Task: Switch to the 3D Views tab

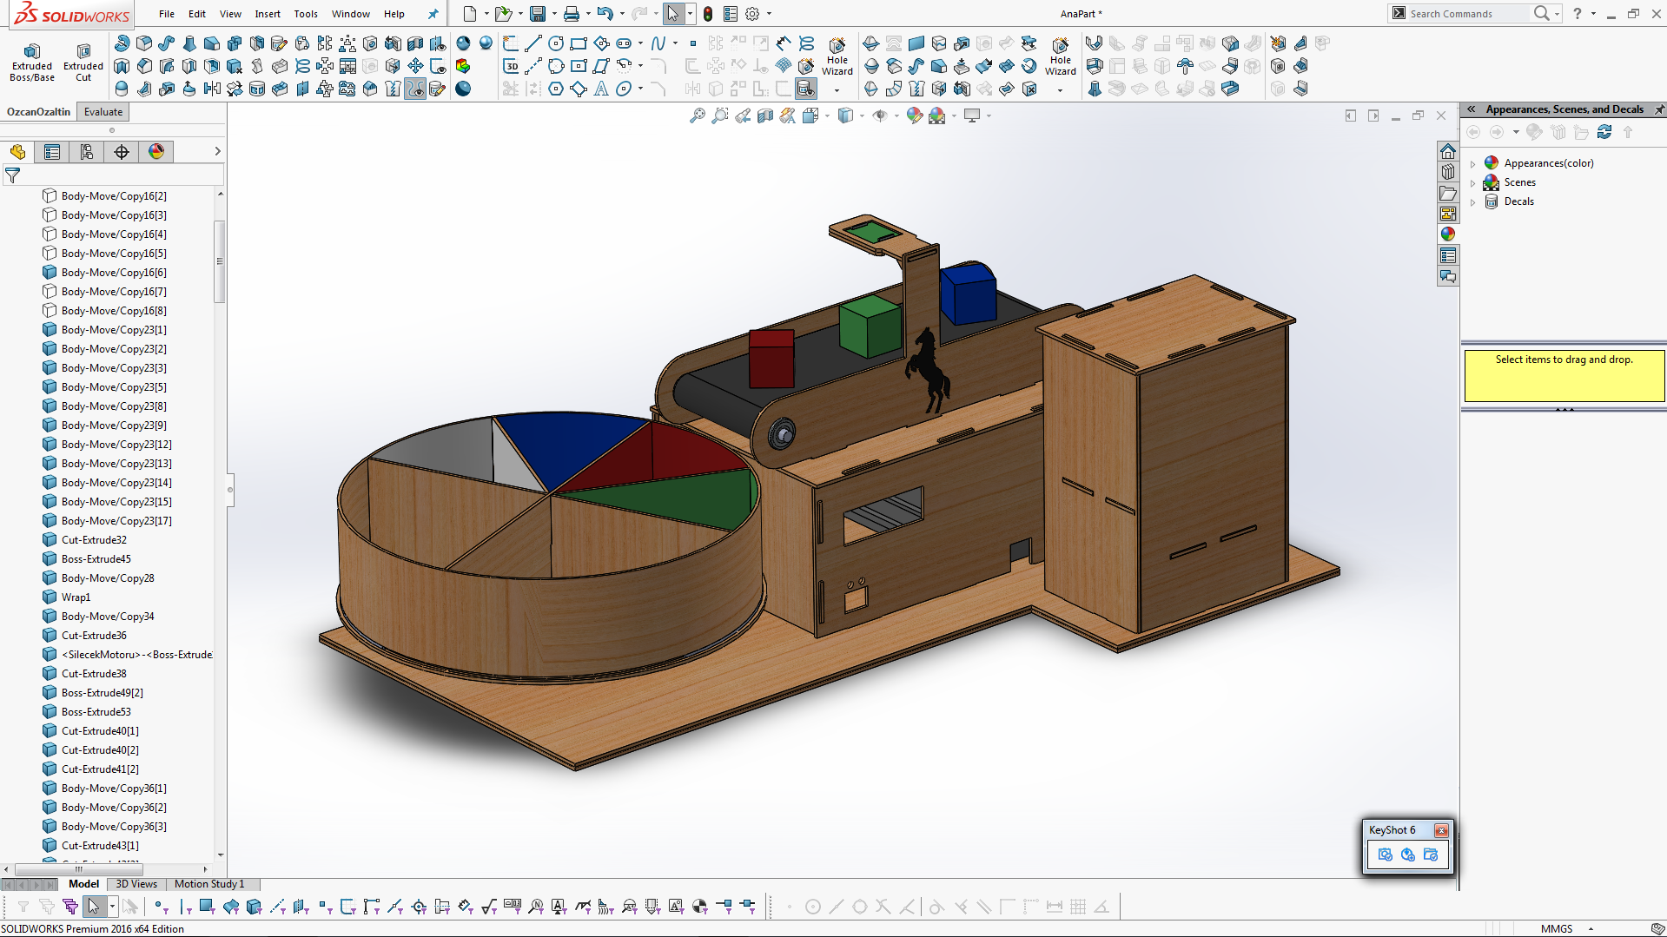Action: [136, 884]
